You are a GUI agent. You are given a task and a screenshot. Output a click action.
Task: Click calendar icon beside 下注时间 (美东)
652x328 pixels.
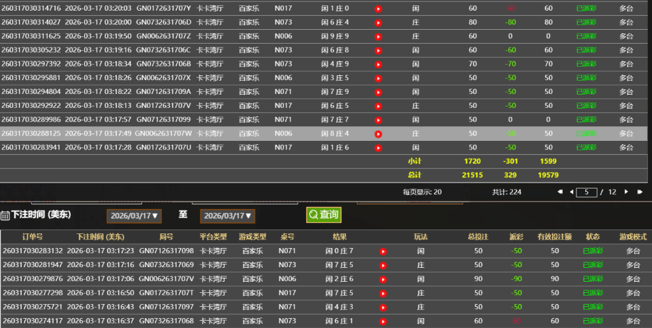tap(5, 215)
